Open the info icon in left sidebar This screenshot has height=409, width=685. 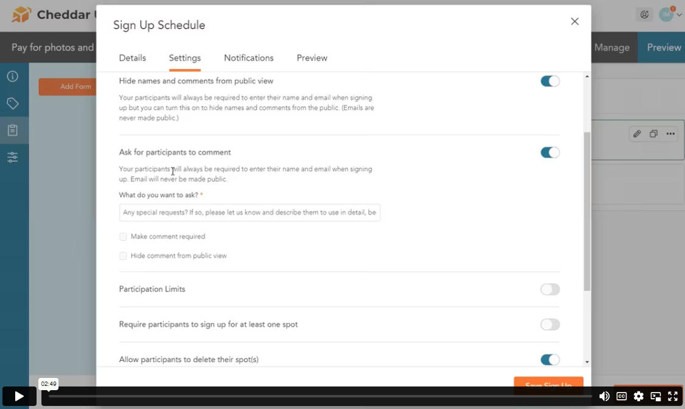click(13, 77)
